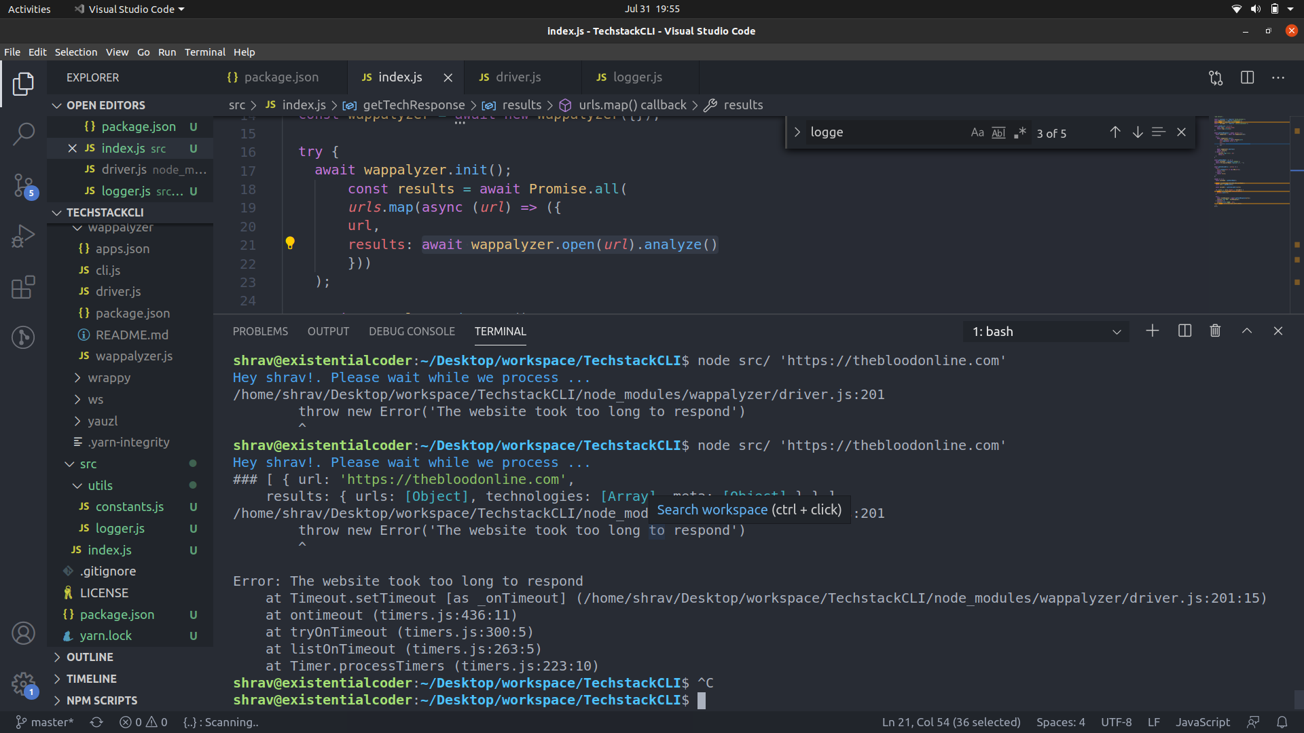1304x733 pixels.
Task: Click the find input field containing 'logge'
Action: [886, 132]
